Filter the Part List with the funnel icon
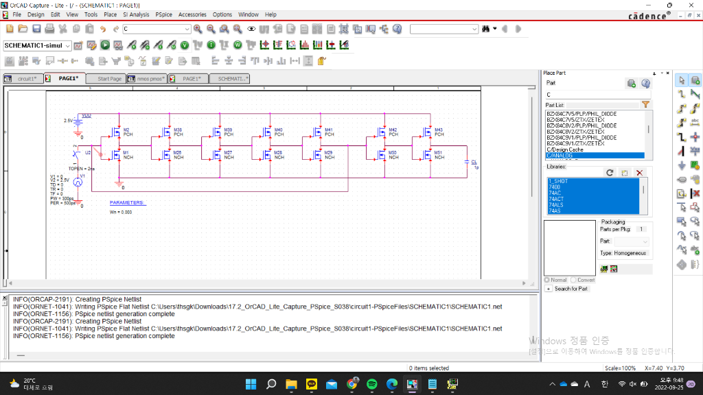This screenshot has height=395, width=703. (x=645, y=104)
